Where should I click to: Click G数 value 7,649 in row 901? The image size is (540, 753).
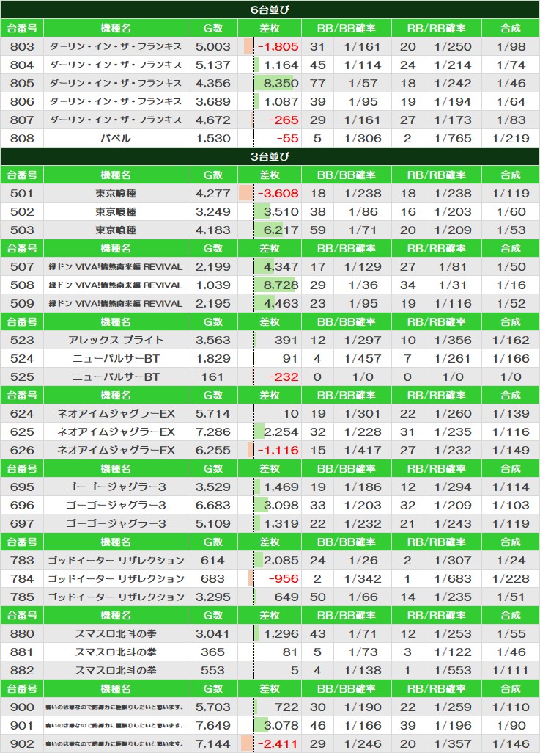click(x=213, y=726)
